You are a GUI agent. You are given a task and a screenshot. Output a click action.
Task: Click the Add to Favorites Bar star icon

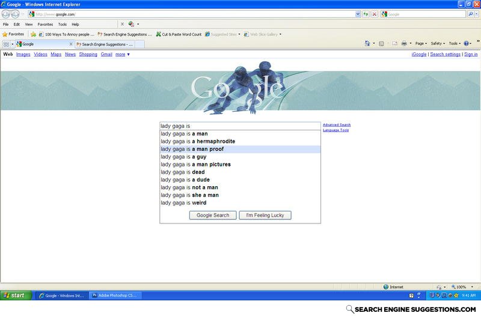[33, 34]
